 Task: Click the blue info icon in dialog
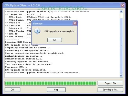pos(37,31)
